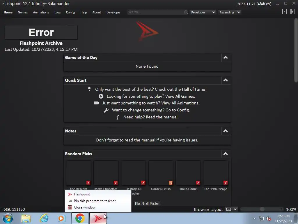This screenshot has width=298, height=224.
Task: Toggle the left sidebar panel icon
Action: click(x=285, y=12)
